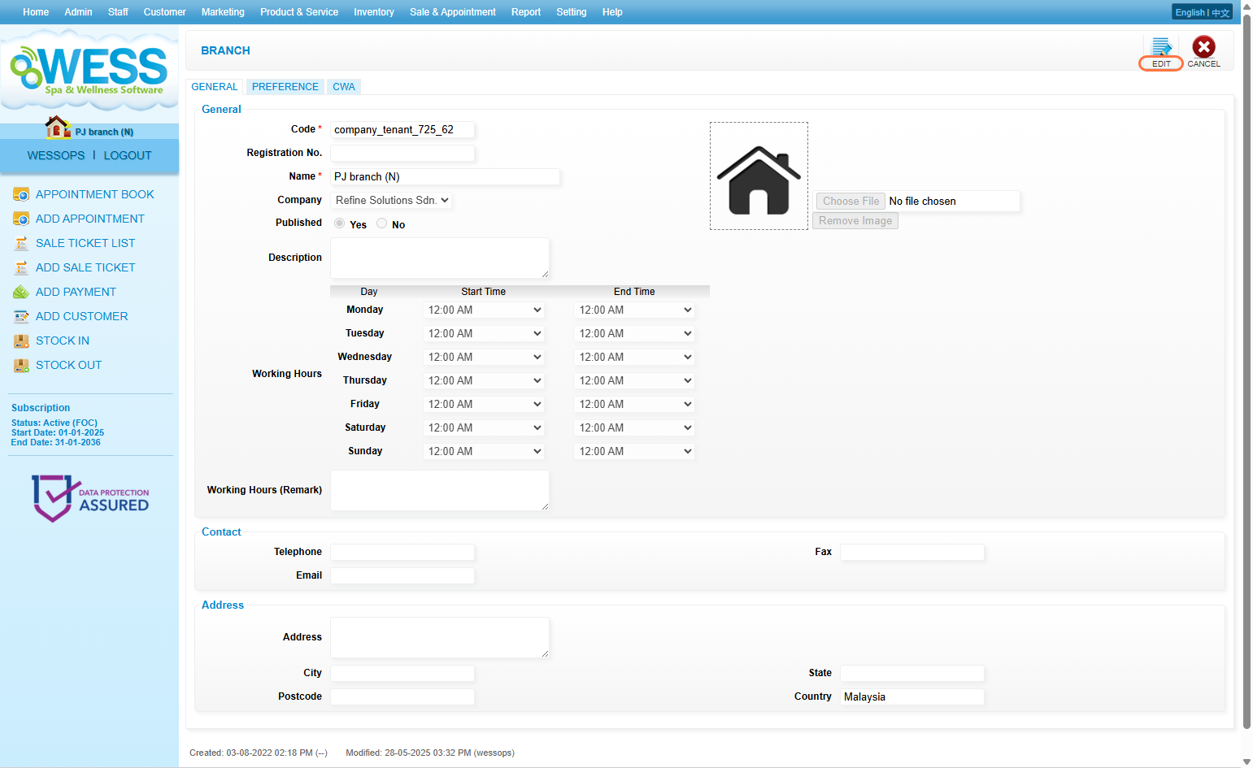The width and height of the screenshot is (1253, 768).
Task: Click the Telephone input field
Action: 402,553
